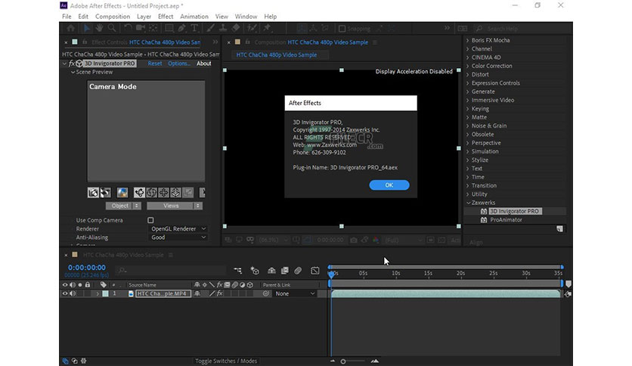The height and width of the screenshot is (366, 632).
Task: Select the Rotation tool
Action: click(x=127, y=28)
